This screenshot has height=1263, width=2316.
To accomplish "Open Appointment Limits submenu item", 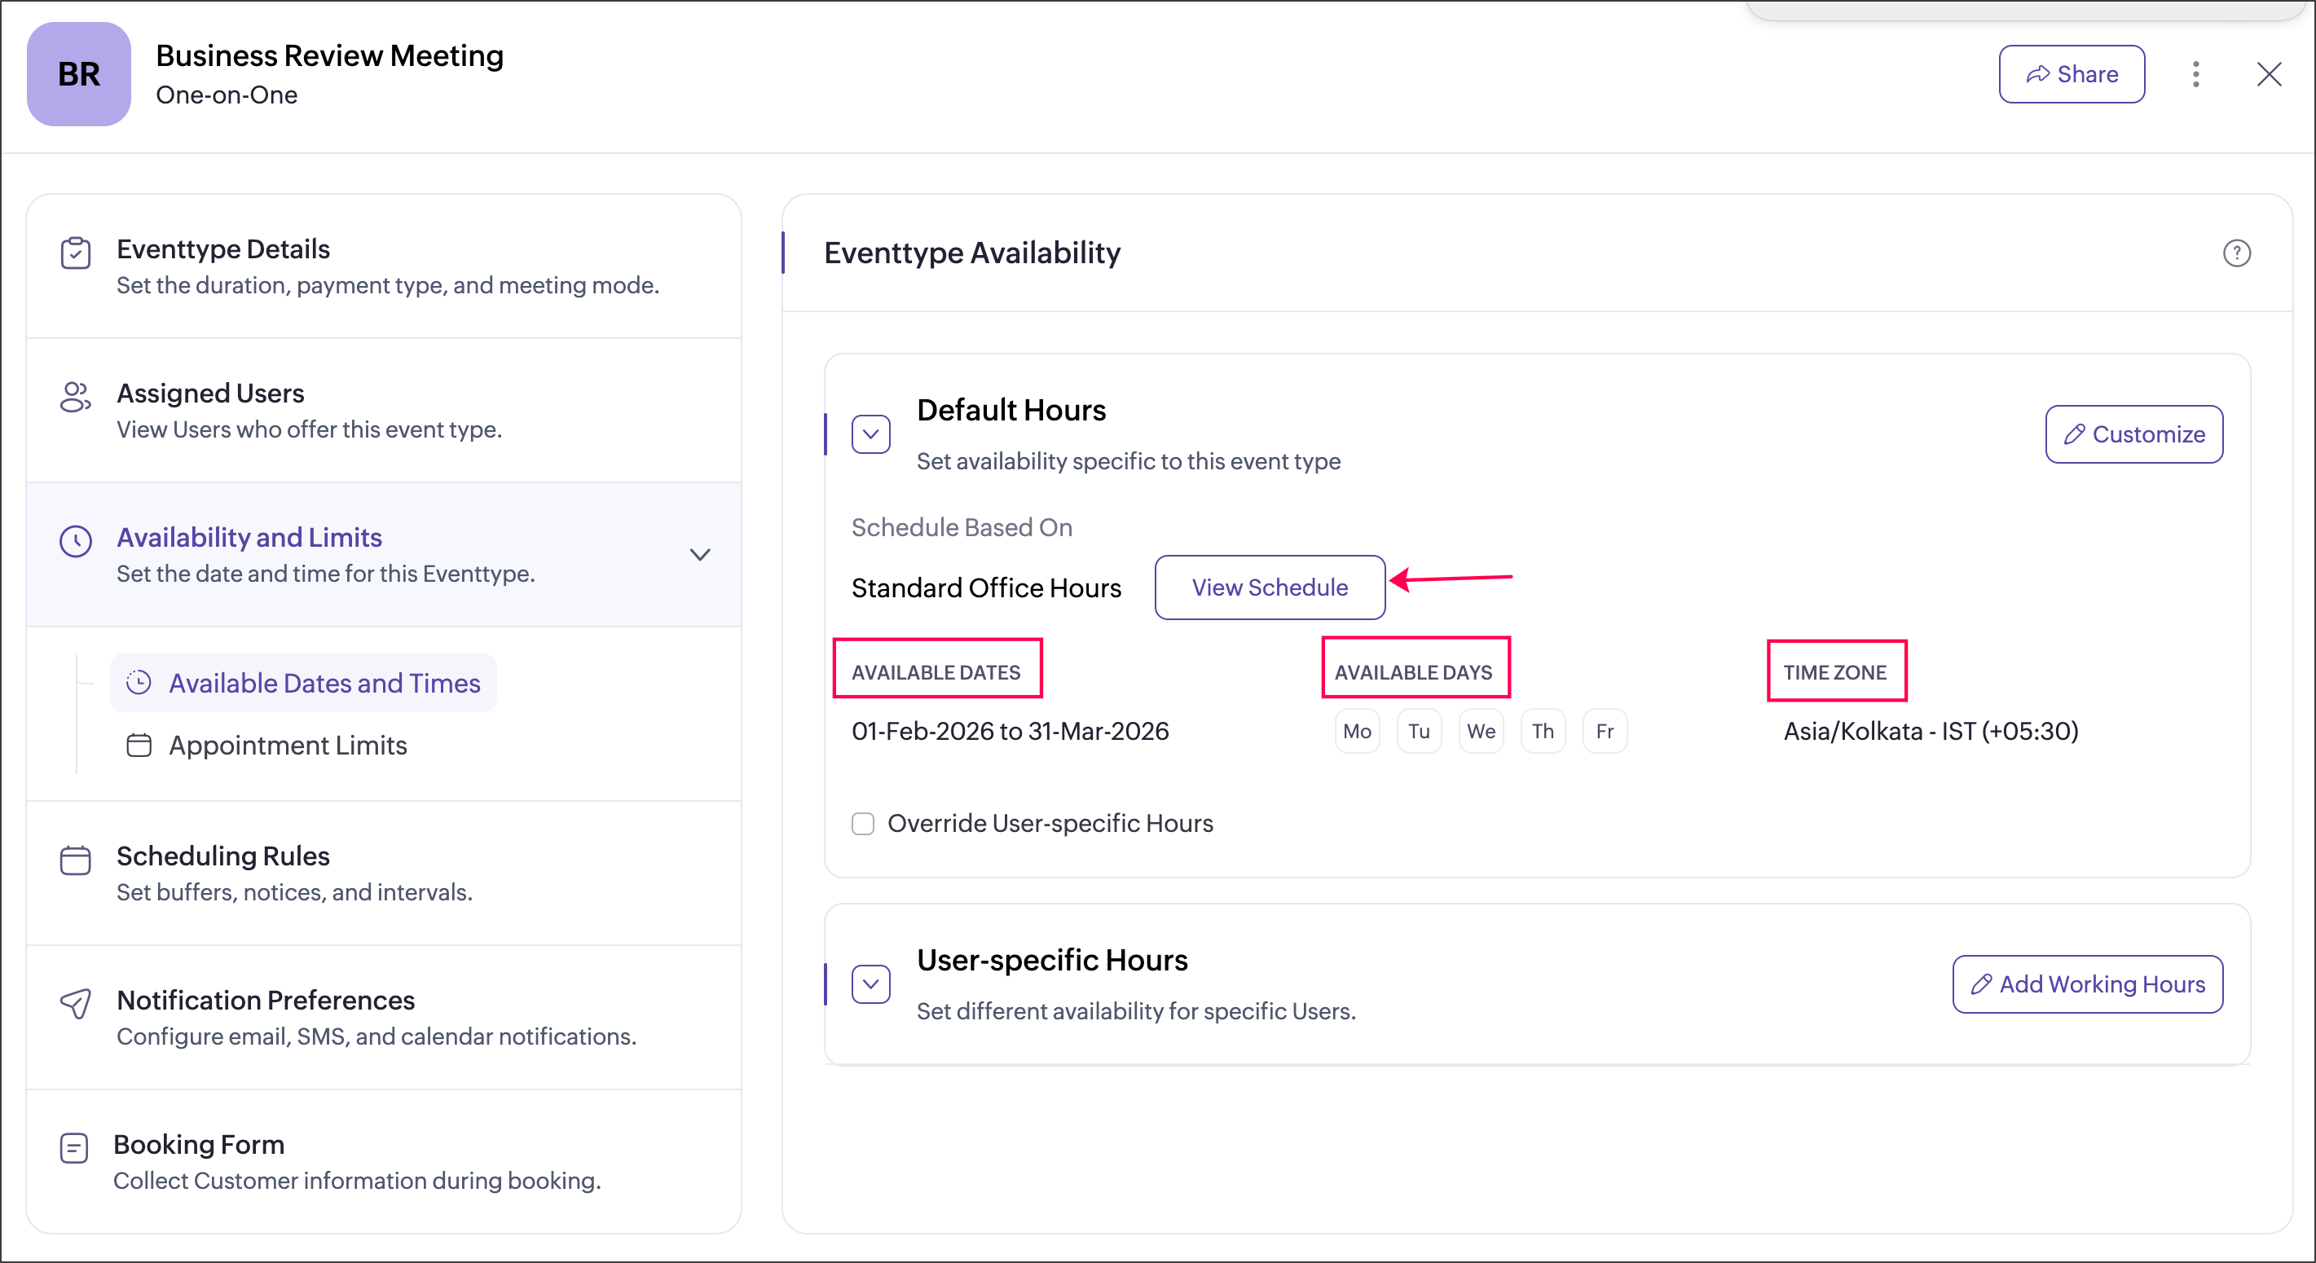I will click(287, 746).
